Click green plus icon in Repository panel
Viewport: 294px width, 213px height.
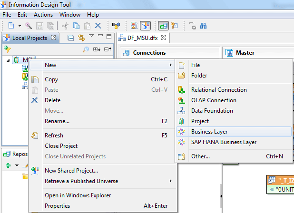(8, 165)
